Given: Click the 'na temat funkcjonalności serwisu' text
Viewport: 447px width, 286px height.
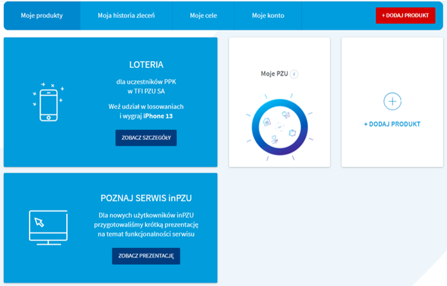Looking at the screenshot, I should tap(146, 234).
